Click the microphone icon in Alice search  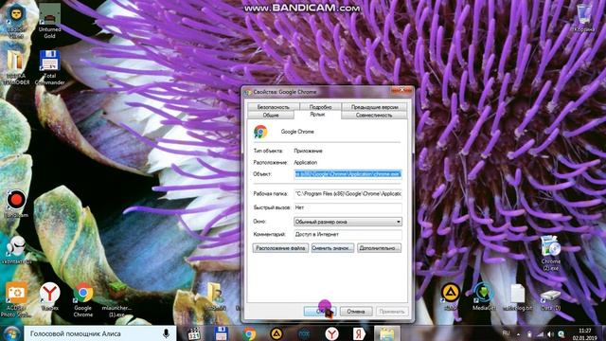pos(167,333)
